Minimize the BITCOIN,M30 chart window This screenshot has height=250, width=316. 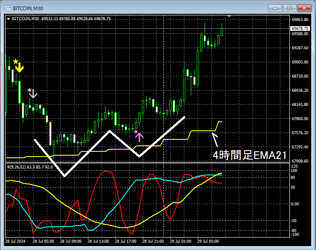pyautogui.click(x=275, y=8)
